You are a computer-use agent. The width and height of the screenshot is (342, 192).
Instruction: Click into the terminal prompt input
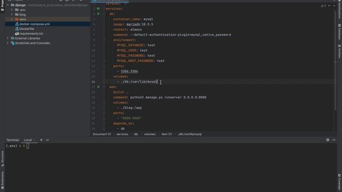coord(28,146)
